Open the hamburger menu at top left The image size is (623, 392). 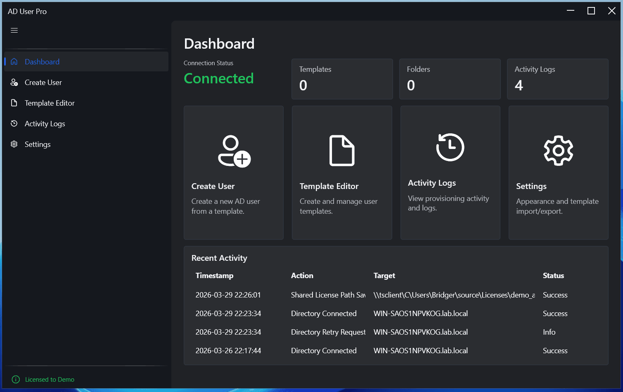tap(14, 30)
